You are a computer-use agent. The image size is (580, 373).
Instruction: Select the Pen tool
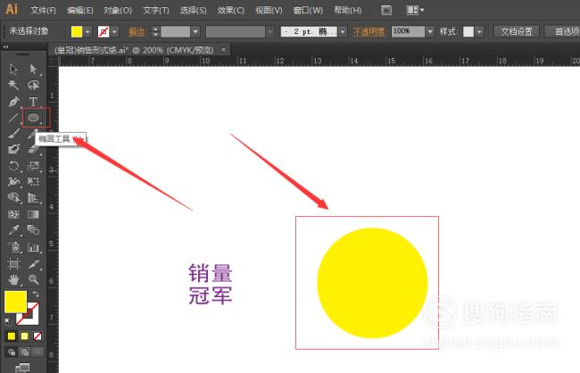(13, 102)
